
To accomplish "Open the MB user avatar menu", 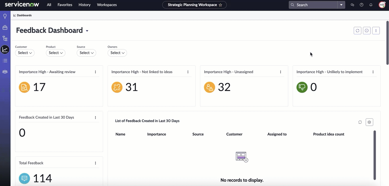I will [x=382, y=5].
